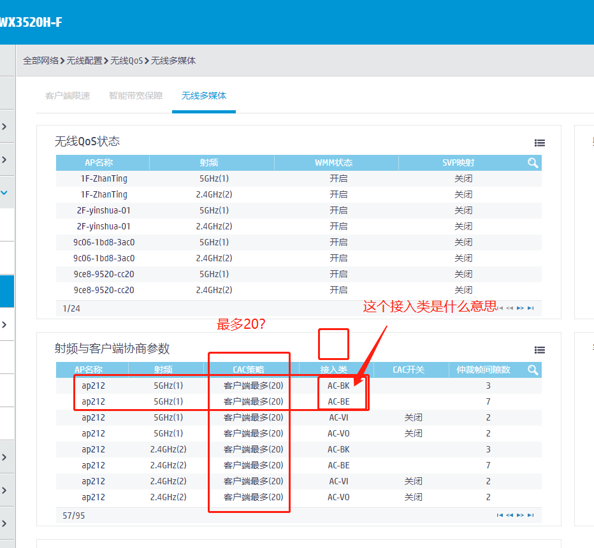Click page indicator 57/95
594x548 pixels.
[x=73, y=516]
